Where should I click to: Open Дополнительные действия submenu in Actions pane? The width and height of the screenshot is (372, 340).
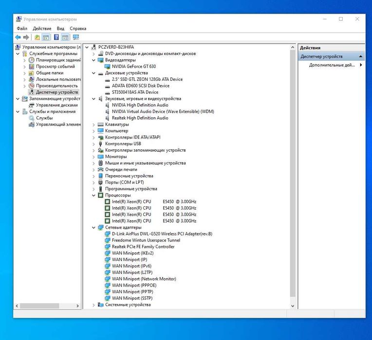point(332,65)
